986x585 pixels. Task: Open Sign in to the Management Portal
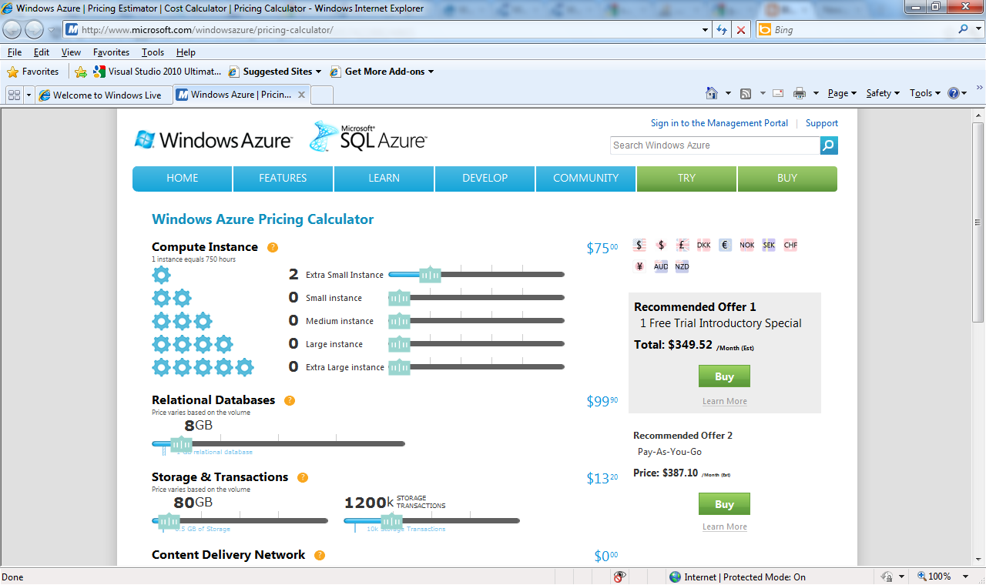point(719,123)
